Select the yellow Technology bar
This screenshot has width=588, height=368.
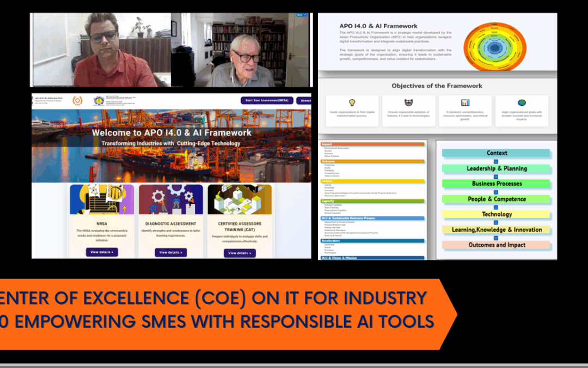point(496,214)
